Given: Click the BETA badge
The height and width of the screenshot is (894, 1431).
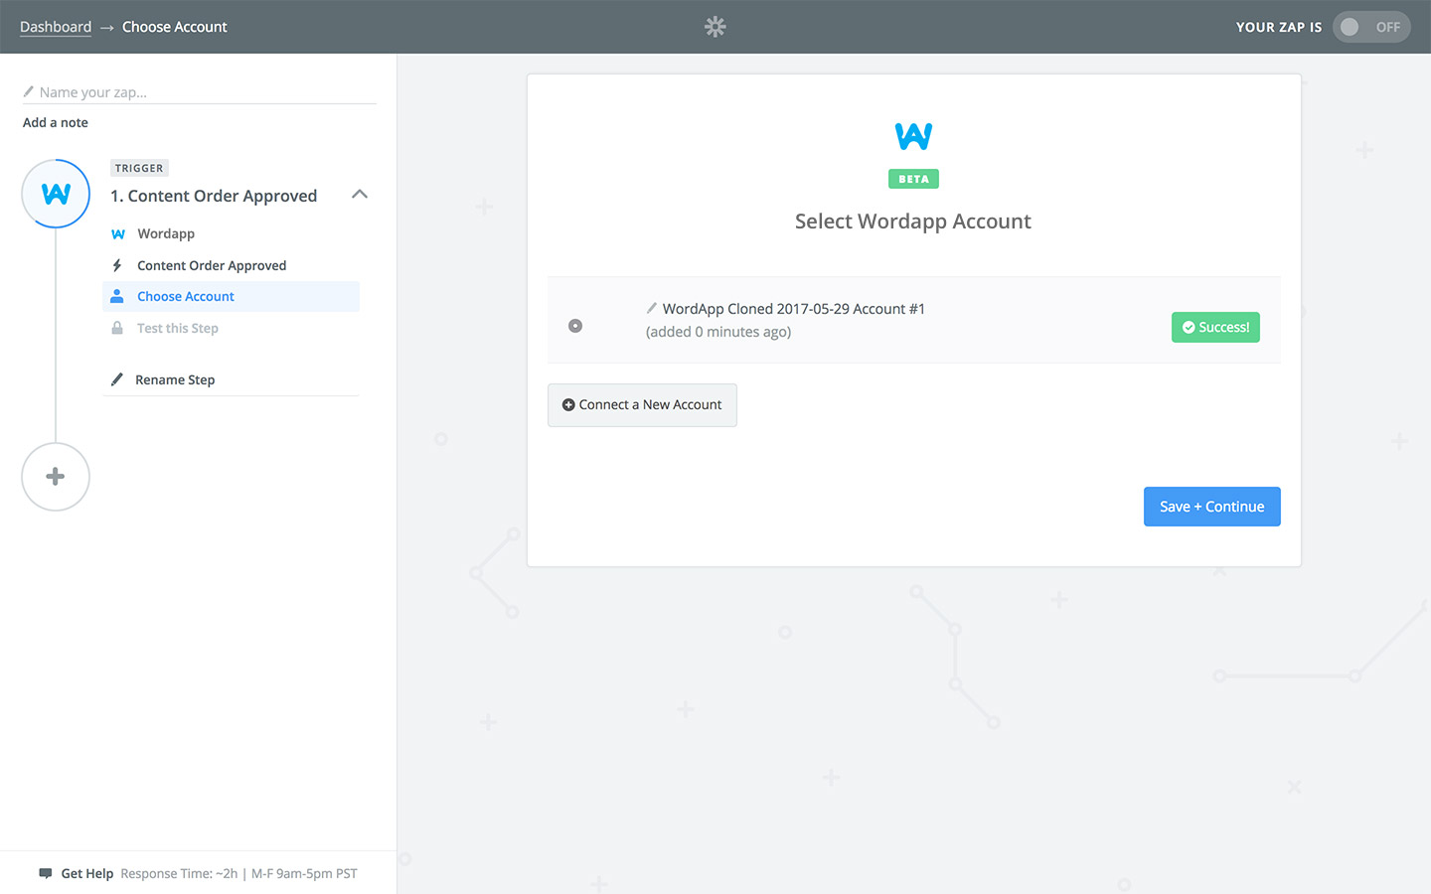Looking at the screenshot, I should 913,179.
